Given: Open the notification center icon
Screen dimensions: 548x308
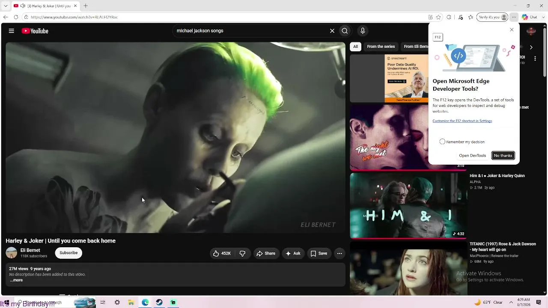Looking at the screenshot, I should click(x=539, y=302).
